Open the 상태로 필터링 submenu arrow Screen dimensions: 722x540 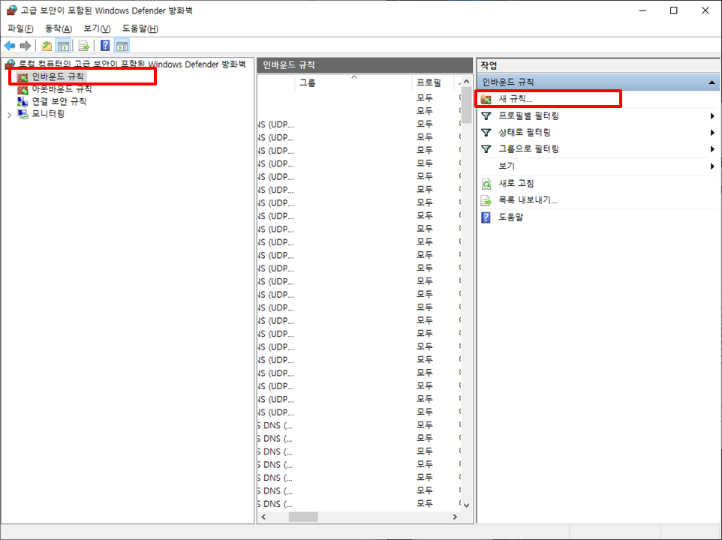(x=712, y=133)
